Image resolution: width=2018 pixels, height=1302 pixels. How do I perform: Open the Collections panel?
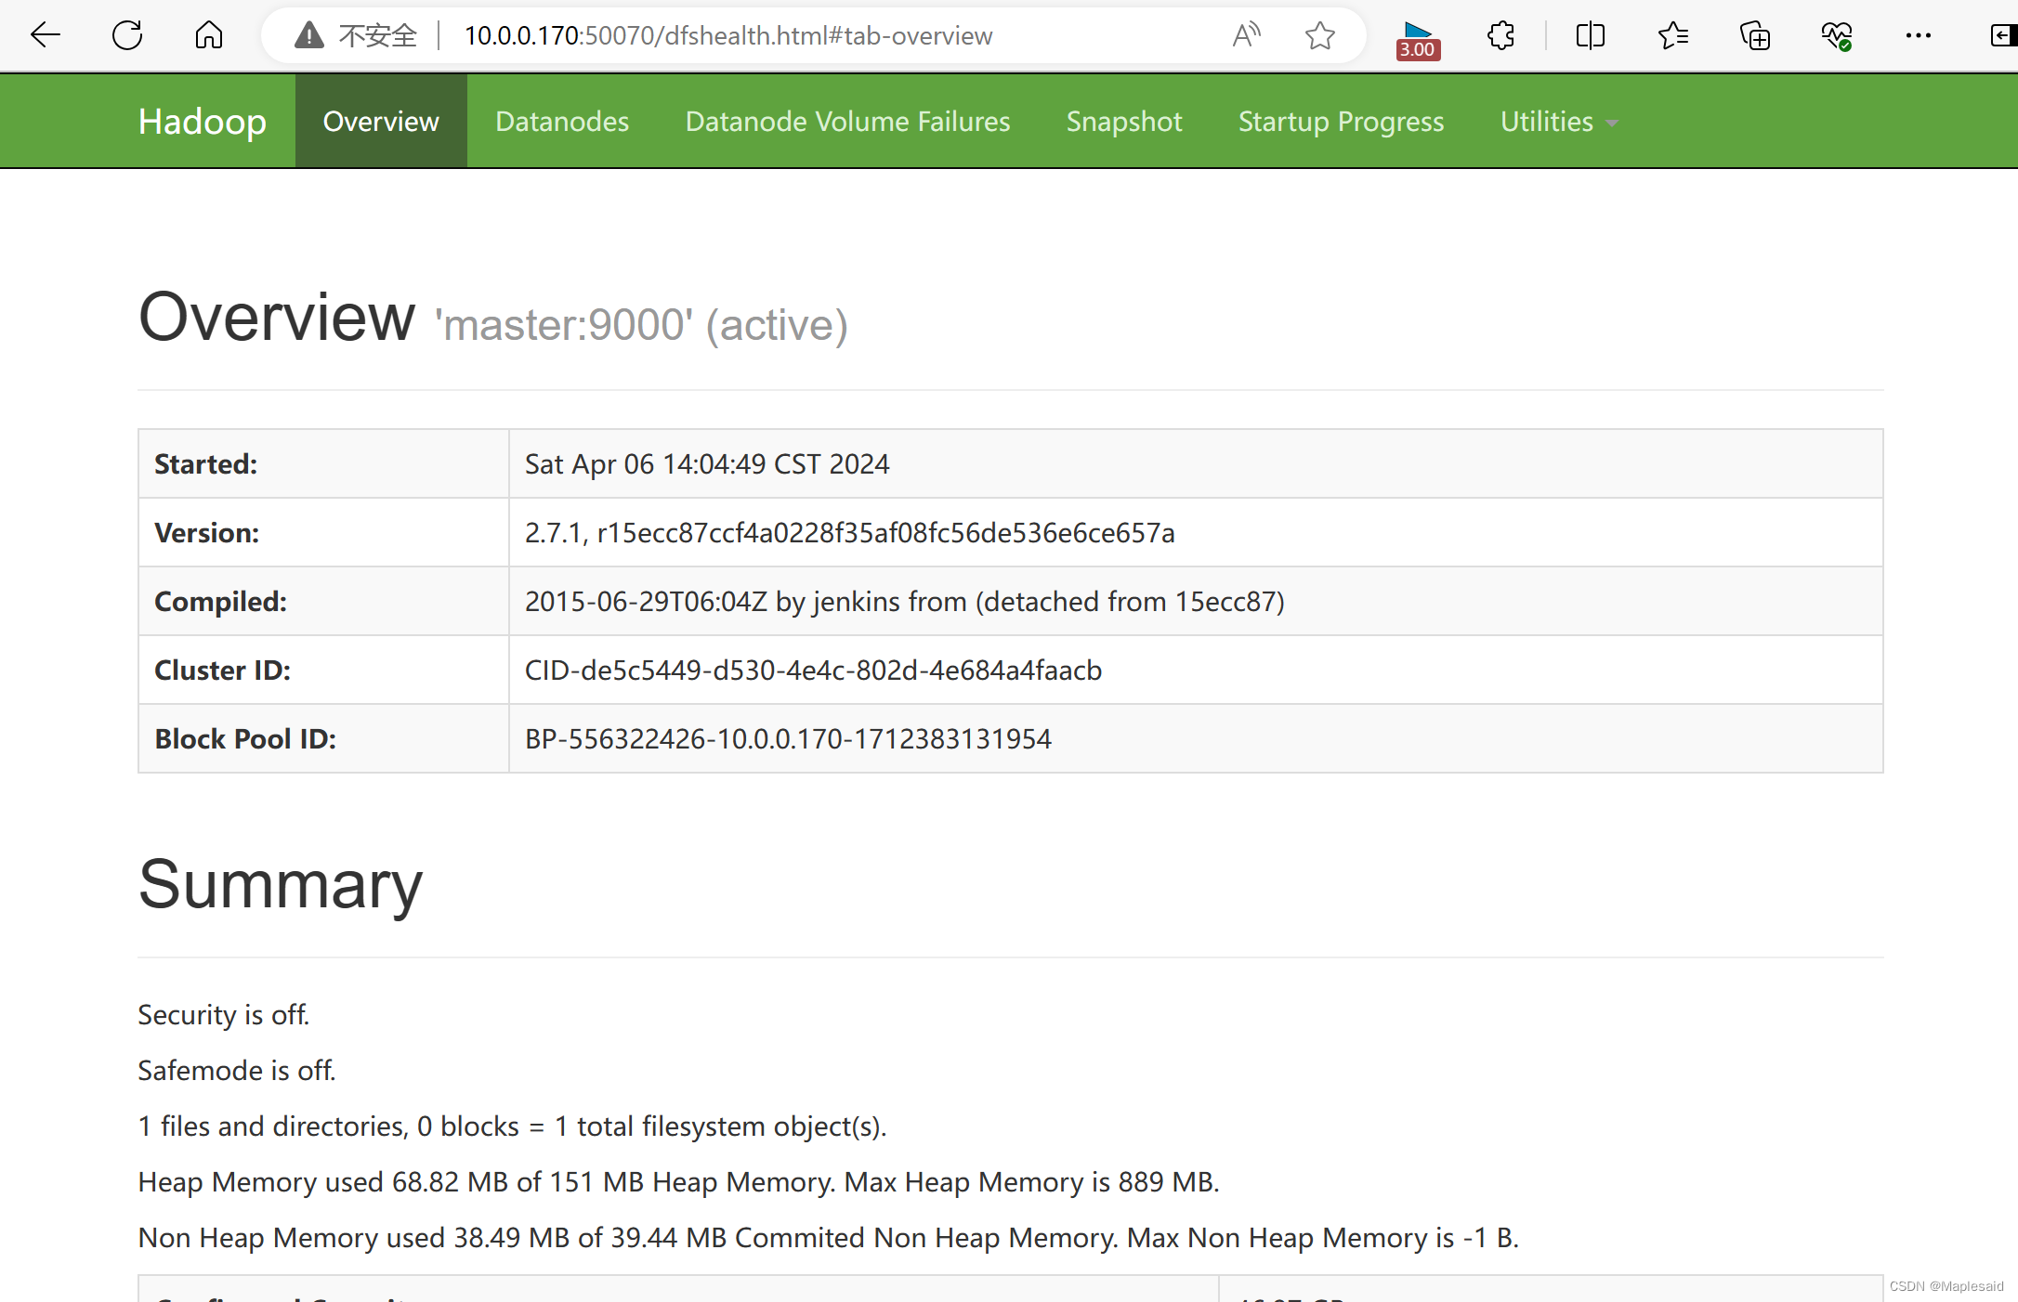(1755, 36)
